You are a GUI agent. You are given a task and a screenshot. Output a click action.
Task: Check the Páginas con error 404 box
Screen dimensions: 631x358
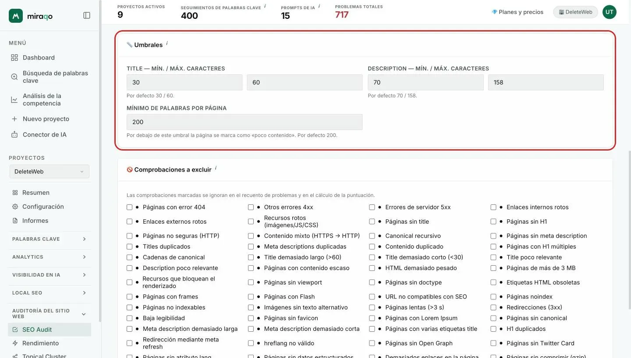point(130,207)
